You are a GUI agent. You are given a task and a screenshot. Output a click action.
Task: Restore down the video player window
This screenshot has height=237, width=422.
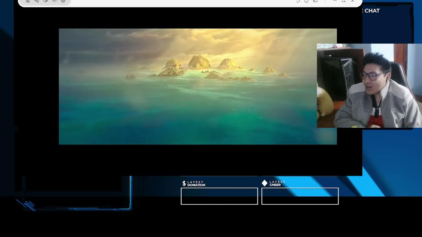tap(344, 1)
